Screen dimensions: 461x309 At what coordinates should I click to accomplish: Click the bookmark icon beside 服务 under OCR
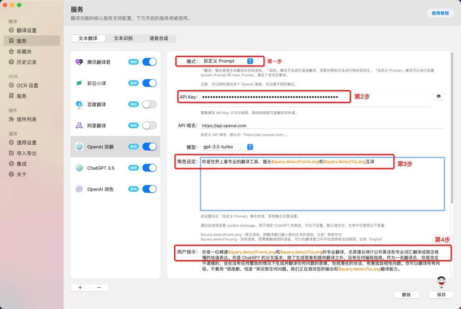11,96
